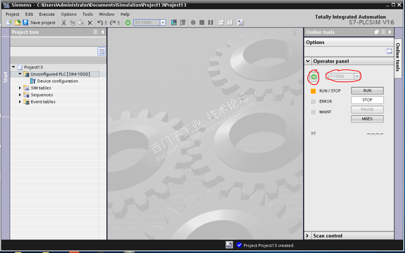Click the X1 interface label
The width and height of the screenshot is (405, 253).
point(313,133)
